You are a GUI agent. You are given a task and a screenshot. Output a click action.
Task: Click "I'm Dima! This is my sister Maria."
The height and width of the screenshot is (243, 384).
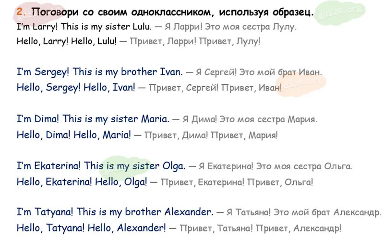click(93, 119)
